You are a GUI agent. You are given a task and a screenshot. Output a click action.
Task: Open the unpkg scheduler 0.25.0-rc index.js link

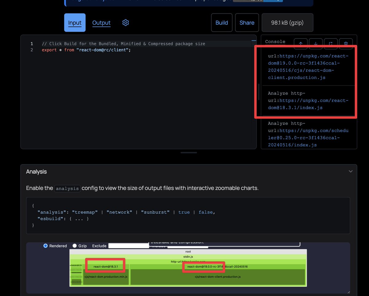[308, 137]
